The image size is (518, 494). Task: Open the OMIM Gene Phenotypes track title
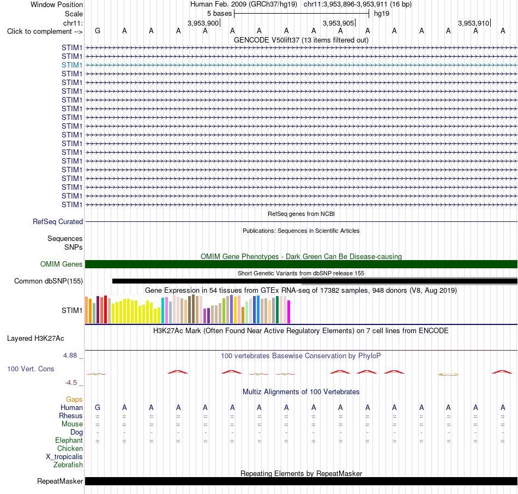pos(301,256)
